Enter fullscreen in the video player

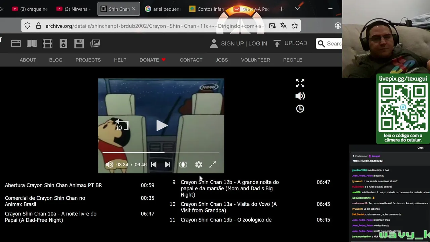coord(213,165)
